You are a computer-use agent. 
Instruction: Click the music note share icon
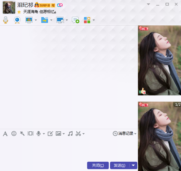click(x=70, y=134)
